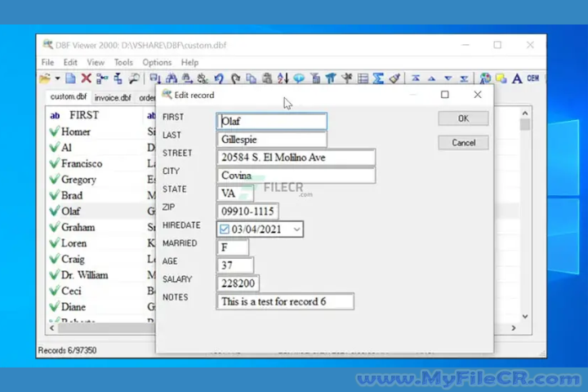
Task: Toggle the green checkmark next to Gregory
Action: [x=55, y=179]
